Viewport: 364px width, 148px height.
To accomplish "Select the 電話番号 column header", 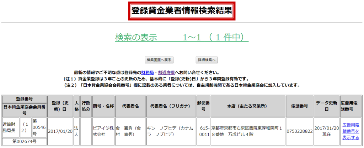I will [x=299, y=106].
